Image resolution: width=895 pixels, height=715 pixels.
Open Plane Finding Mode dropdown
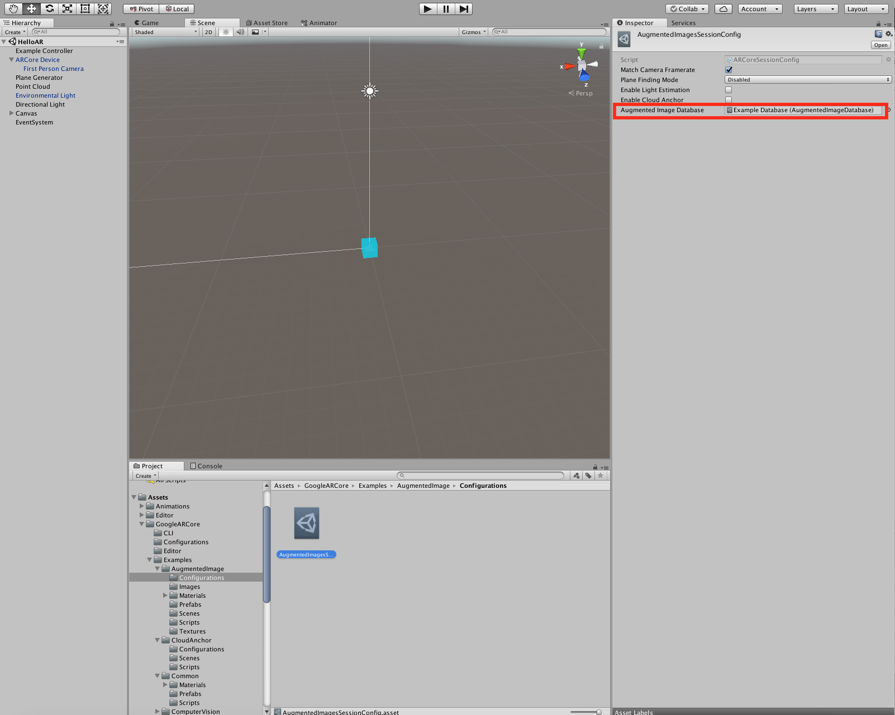click(807, 80)
